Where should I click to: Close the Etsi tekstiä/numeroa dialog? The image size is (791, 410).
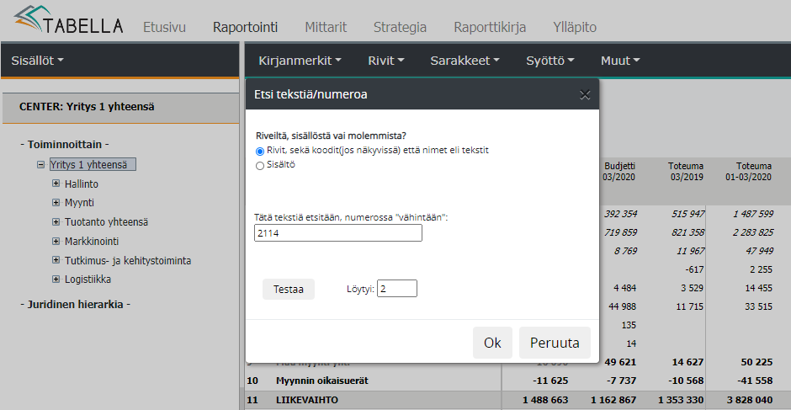[x=585, y=94]
